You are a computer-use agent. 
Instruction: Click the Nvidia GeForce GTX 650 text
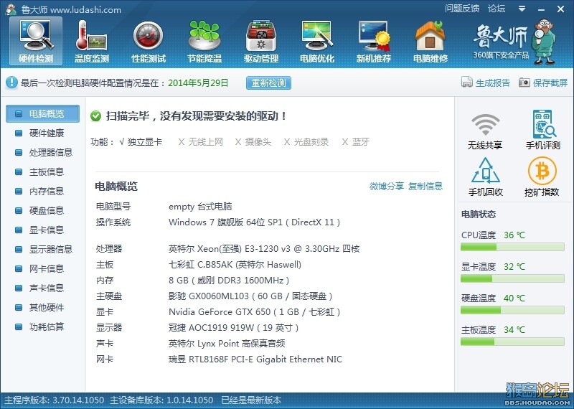tap(255, 312)
